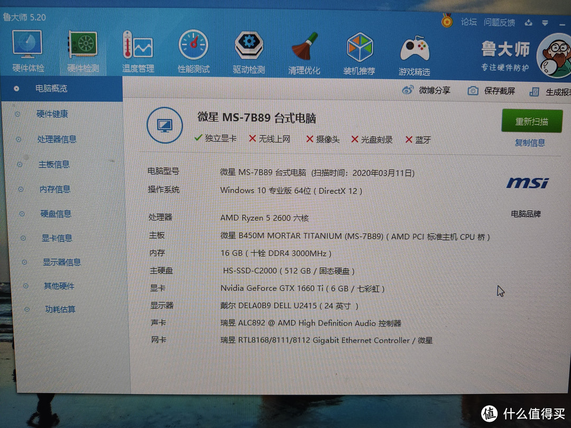
Task: Open 处理器信息 in the sidebar
Action: [57, 139]
